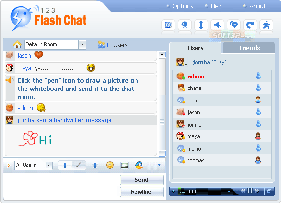Click the male profile icon in gina's row
Viewport: 282px width, 204px height.
click(258, 100)
